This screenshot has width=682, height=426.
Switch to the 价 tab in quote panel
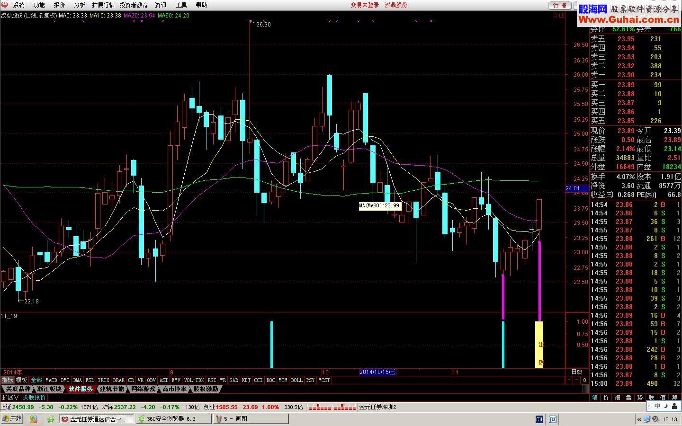pos(606,397)
